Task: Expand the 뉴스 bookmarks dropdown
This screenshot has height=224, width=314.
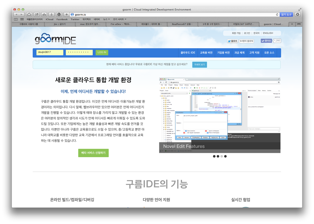Action: pyautogui.click(x=106, y=19)
